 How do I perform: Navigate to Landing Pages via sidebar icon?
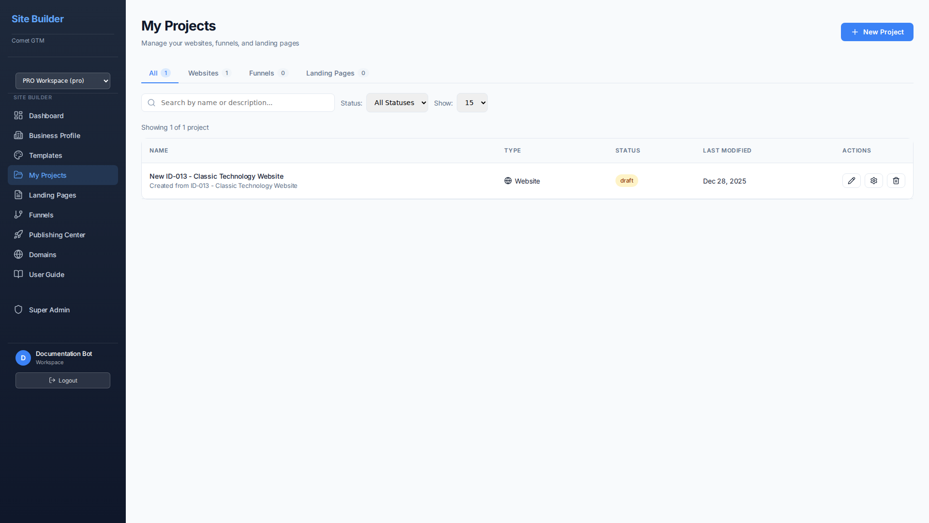tap(52, 195)
